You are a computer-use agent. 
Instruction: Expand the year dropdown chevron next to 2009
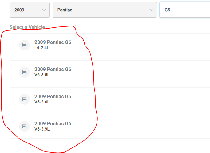point(44,10)
